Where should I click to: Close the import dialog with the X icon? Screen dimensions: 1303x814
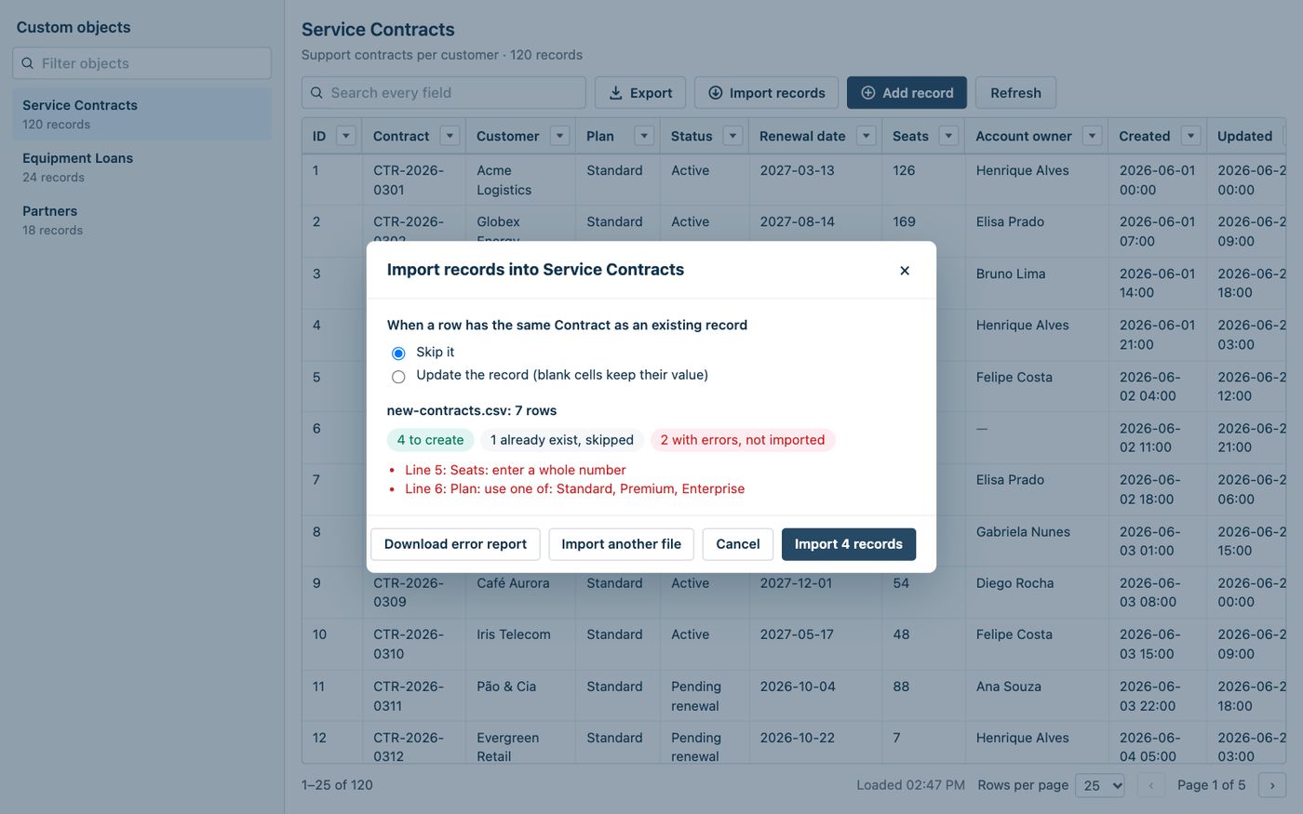tap(905, 271)
